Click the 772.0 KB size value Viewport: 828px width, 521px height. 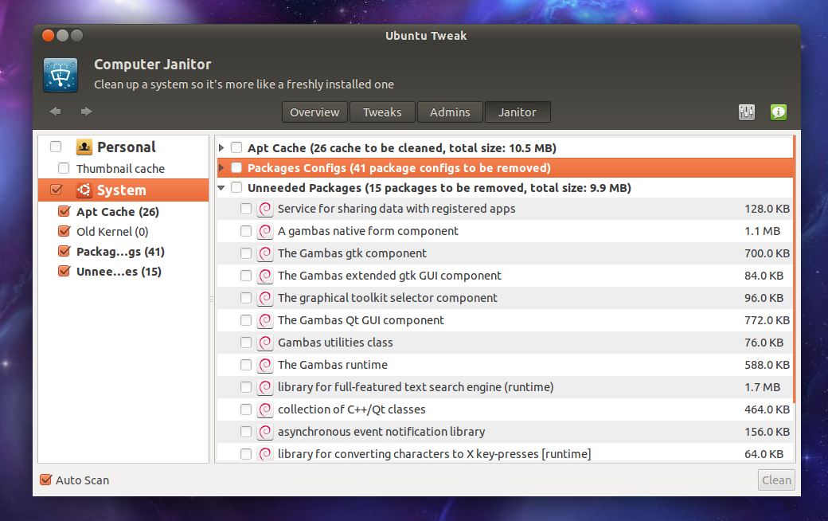767,321
